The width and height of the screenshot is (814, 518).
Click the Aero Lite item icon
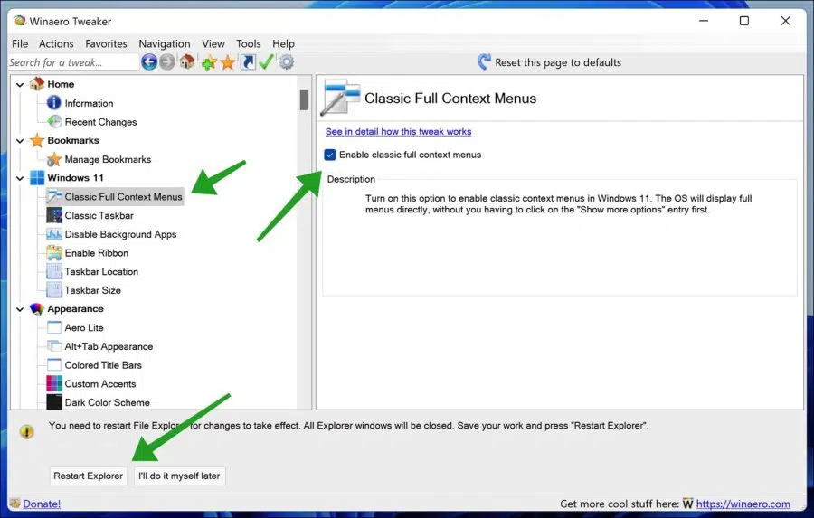pyautogui.click(x=54, y=327)
